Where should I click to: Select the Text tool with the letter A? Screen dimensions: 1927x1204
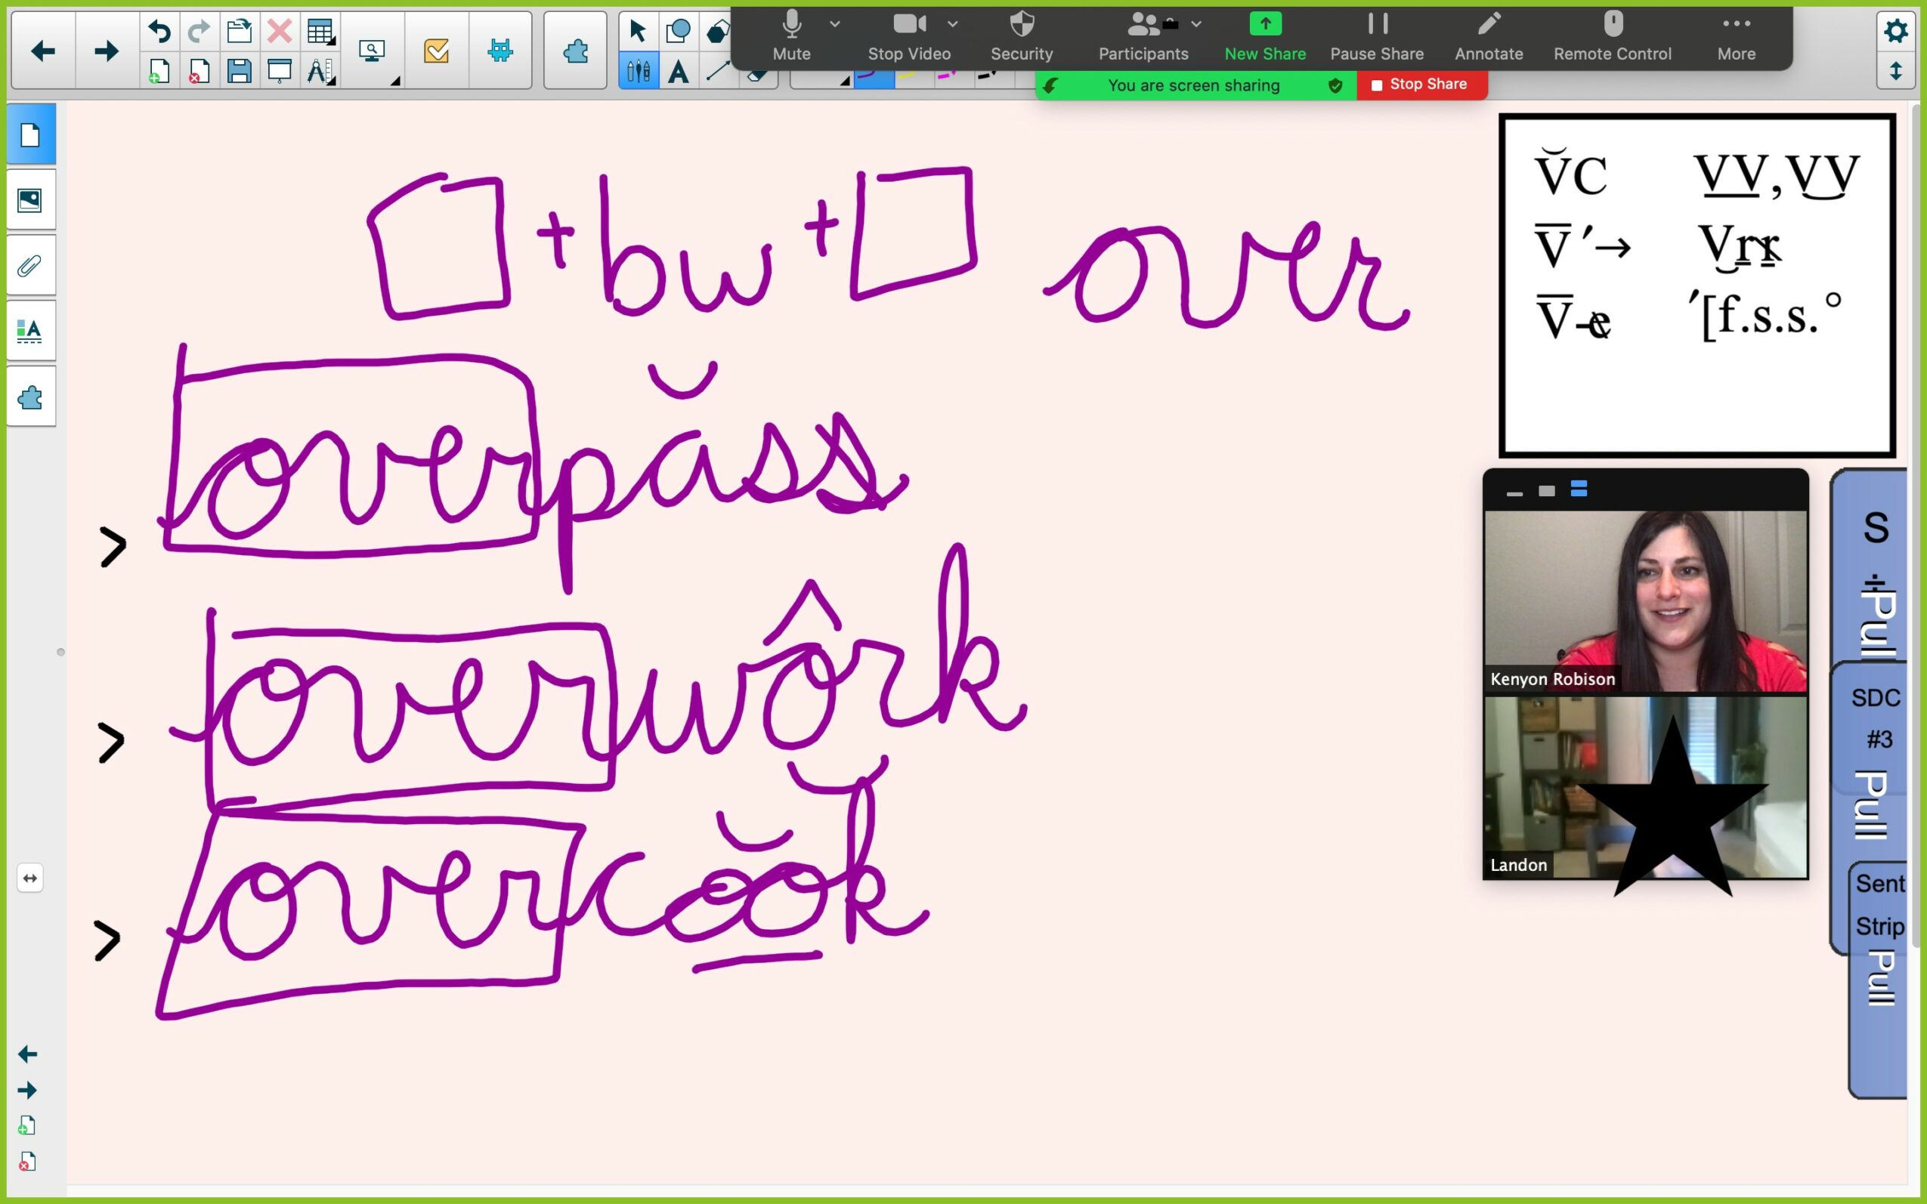pos(678,73)
